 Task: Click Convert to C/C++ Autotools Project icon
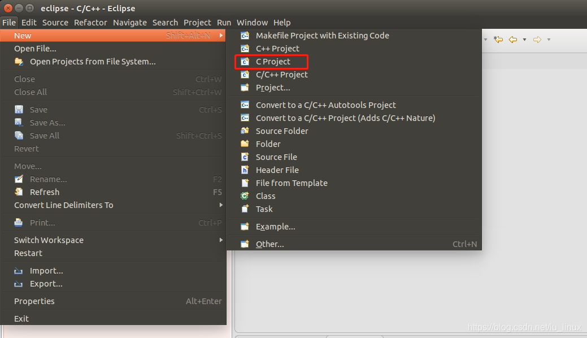click(245, 105)
